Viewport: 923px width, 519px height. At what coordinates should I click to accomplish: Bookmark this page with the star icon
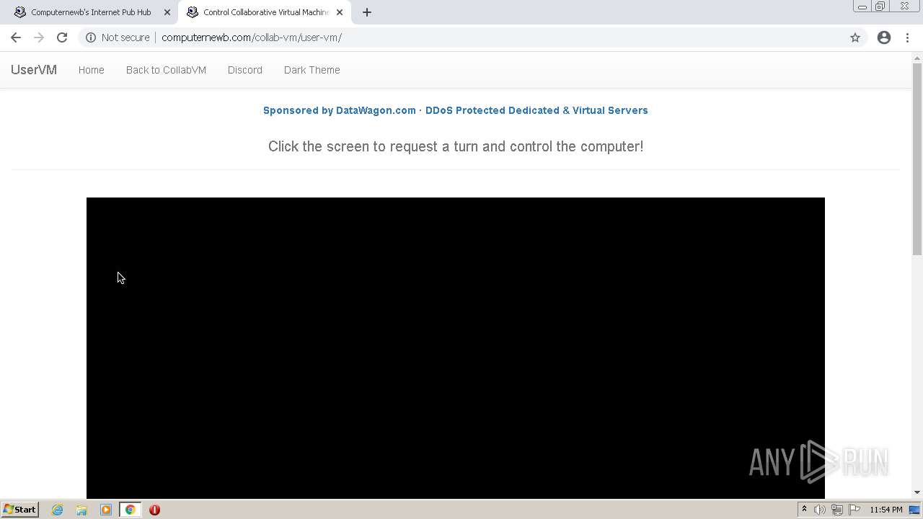point(855,37)
